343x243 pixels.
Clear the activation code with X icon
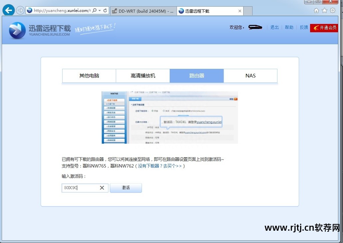[x=102, y=188]
